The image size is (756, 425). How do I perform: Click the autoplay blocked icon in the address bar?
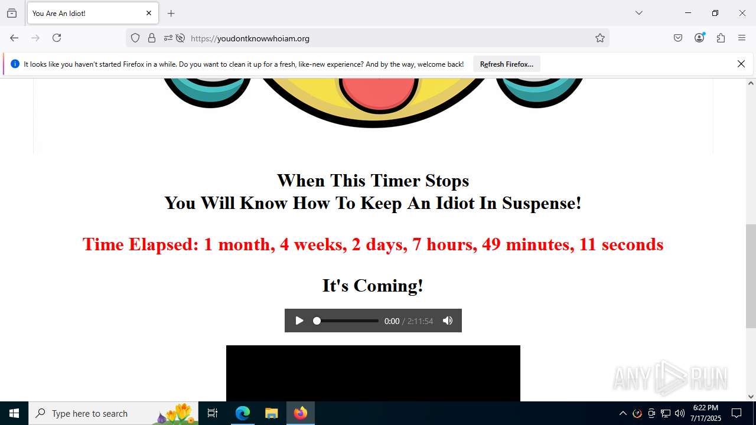(180, 38)
